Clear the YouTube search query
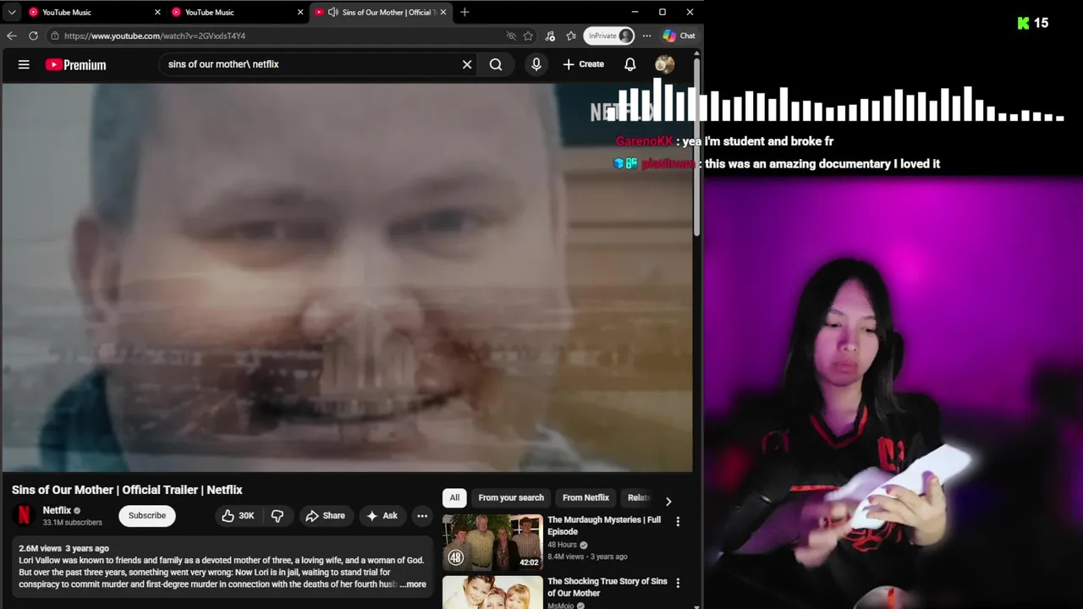The image size is (1083, 609). pyautogui.click(x=467, y=64)
